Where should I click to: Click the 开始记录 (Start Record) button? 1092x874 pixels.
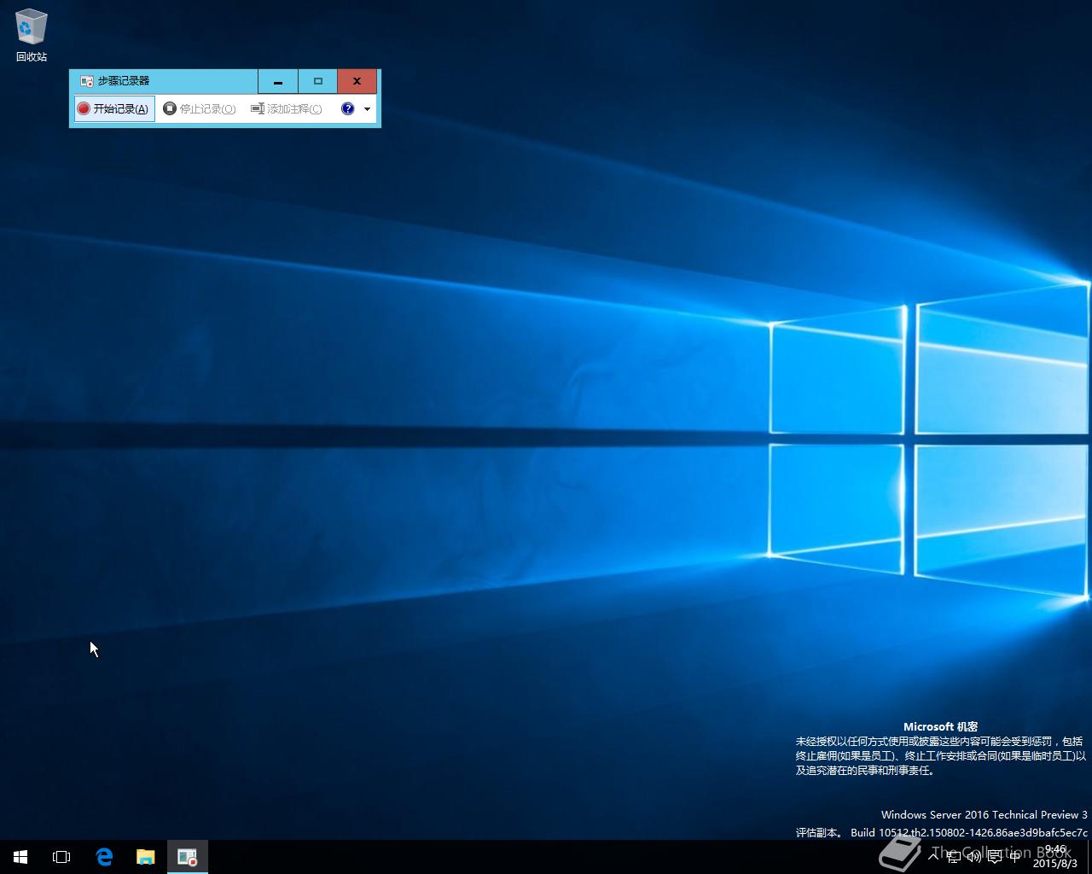[x=114, y=108]
